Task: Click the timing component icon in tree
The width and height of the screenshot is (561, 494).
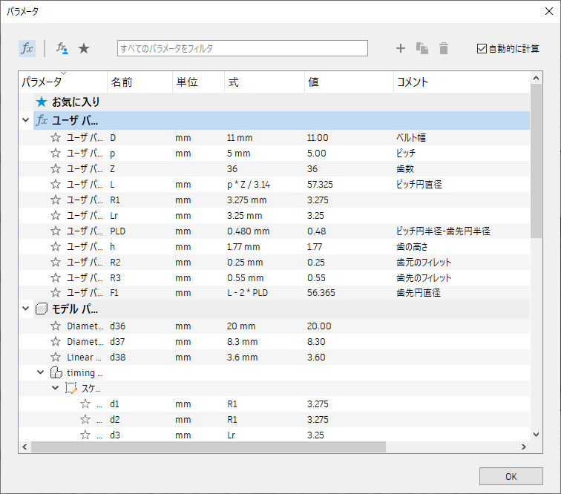Action: [56, 372]
